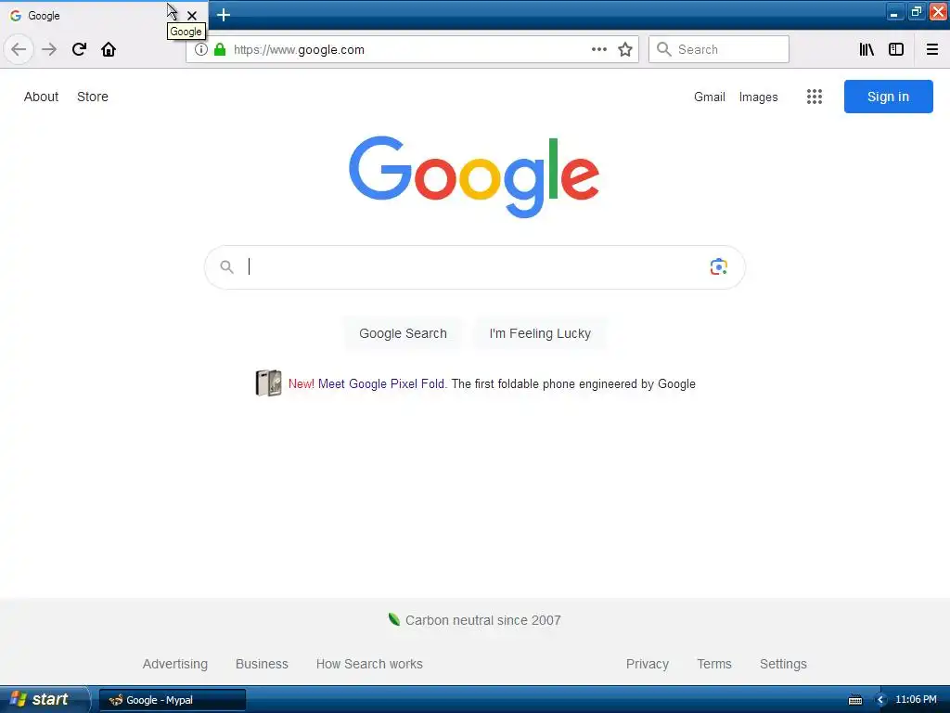Minimize the browser window
The image size is (950, 713).
894,12
